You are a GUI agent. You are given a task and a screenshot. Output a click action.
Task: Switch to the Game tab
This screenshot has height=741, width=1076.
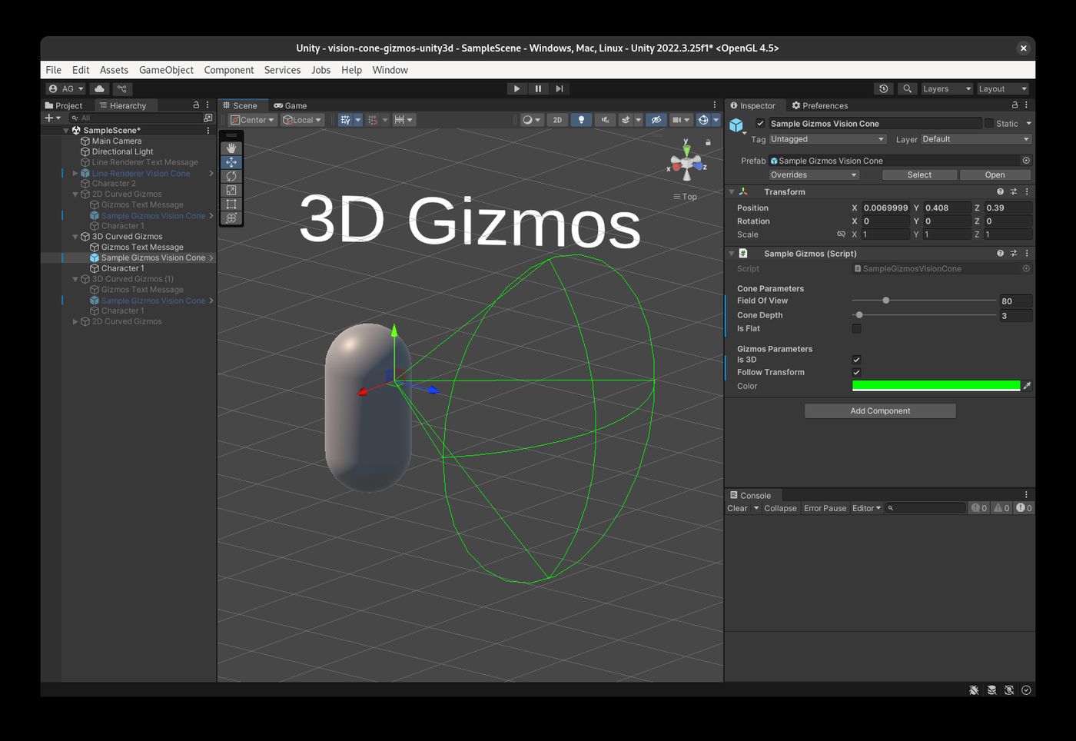pyautogui.click(x=291, y=105)
